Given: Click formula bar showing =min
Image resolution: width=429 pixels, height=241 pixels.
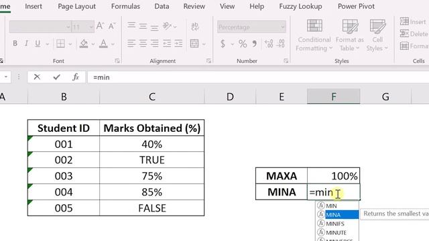Looking at the screenshot, I should (x=258, y=78).
